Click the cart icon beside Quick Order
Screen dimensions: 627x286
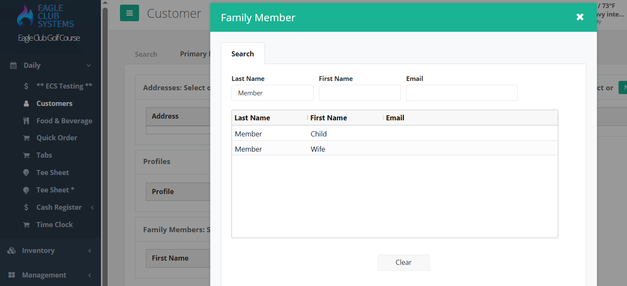point(26,138)
